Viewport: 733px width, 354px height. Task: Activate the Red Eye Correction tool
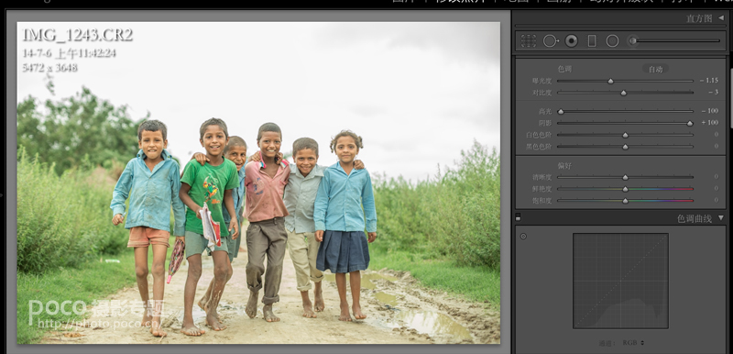[x=571, y=40]
